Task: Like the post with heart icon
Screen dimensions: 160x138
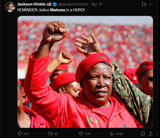Action: (x=81, y=134)
